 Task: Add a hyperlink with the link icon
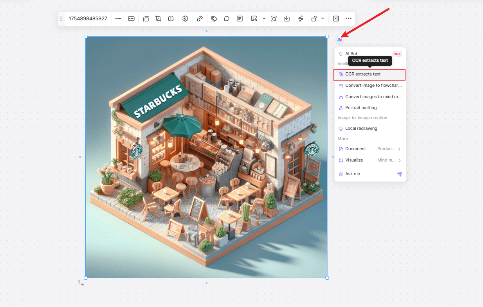pos(200,18)
